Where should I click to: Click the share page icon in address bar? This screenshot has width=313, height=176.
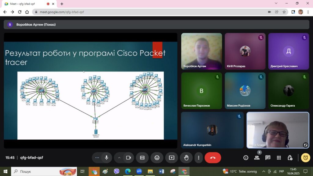277,12
